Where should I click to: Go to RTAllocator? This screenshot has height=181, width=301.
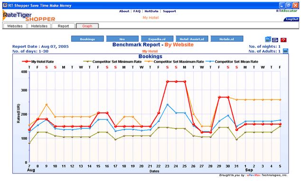(287, 11)
